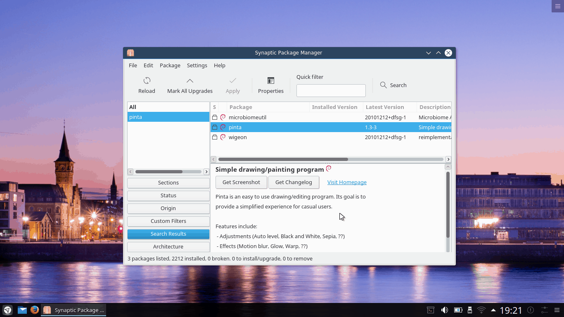
Task: Select 'All' in the search list
Action: click(x=168, y=107)
